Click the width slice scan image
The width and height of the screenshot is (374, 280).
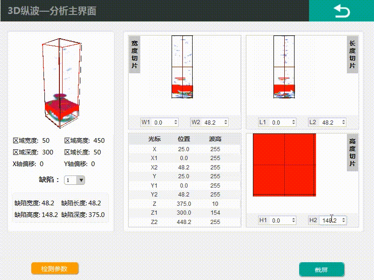182,68
